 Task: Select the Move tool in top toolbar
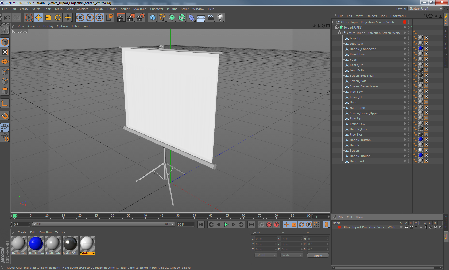tap(38, 18)
